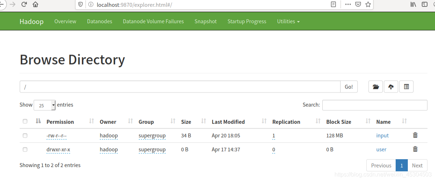Click the Apr 20 18:05 date cell
The height and width of the screenshot is (181, 435).
226,136
